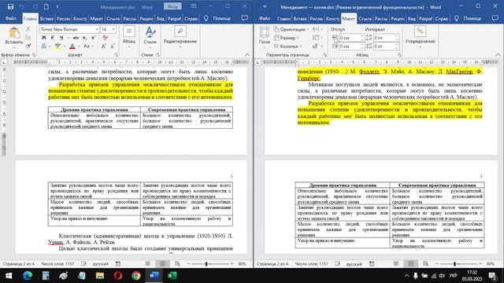This screenshot has height=283, width=504.
Task: Open File Explorer from the taskbar
Action: [100, 276]
